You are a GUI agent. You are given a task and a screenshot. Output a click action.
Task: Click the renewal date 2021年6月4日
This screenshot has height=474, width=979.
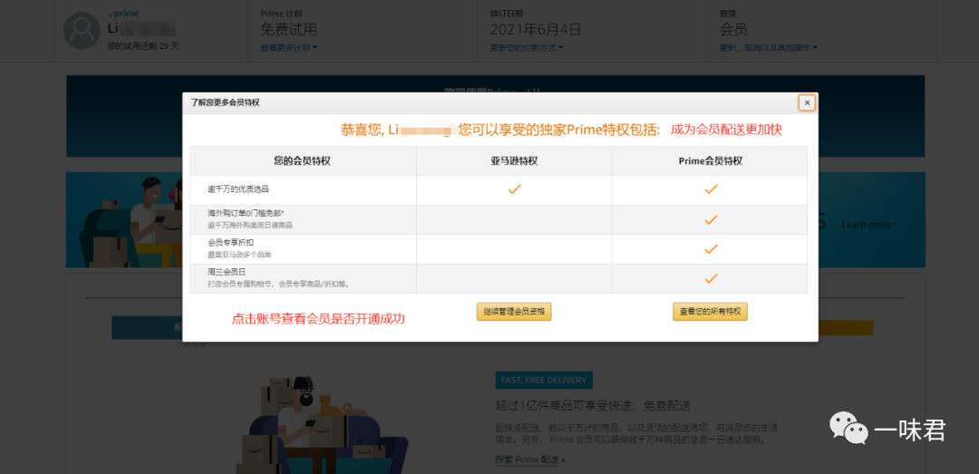(536, 29)
